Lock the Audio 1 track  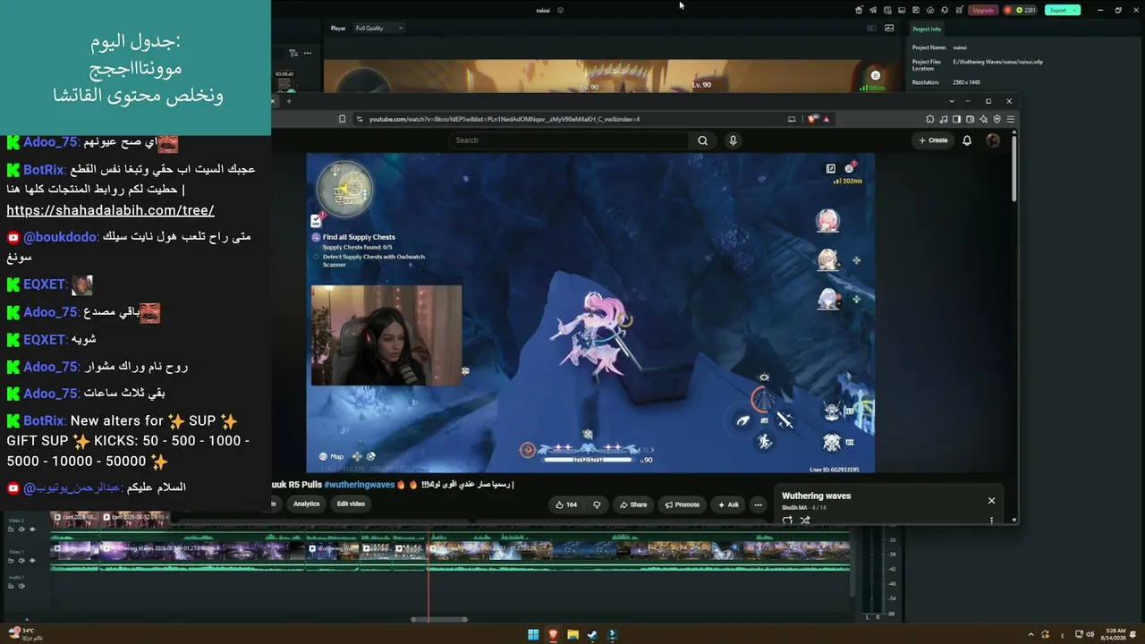[11, 587]
